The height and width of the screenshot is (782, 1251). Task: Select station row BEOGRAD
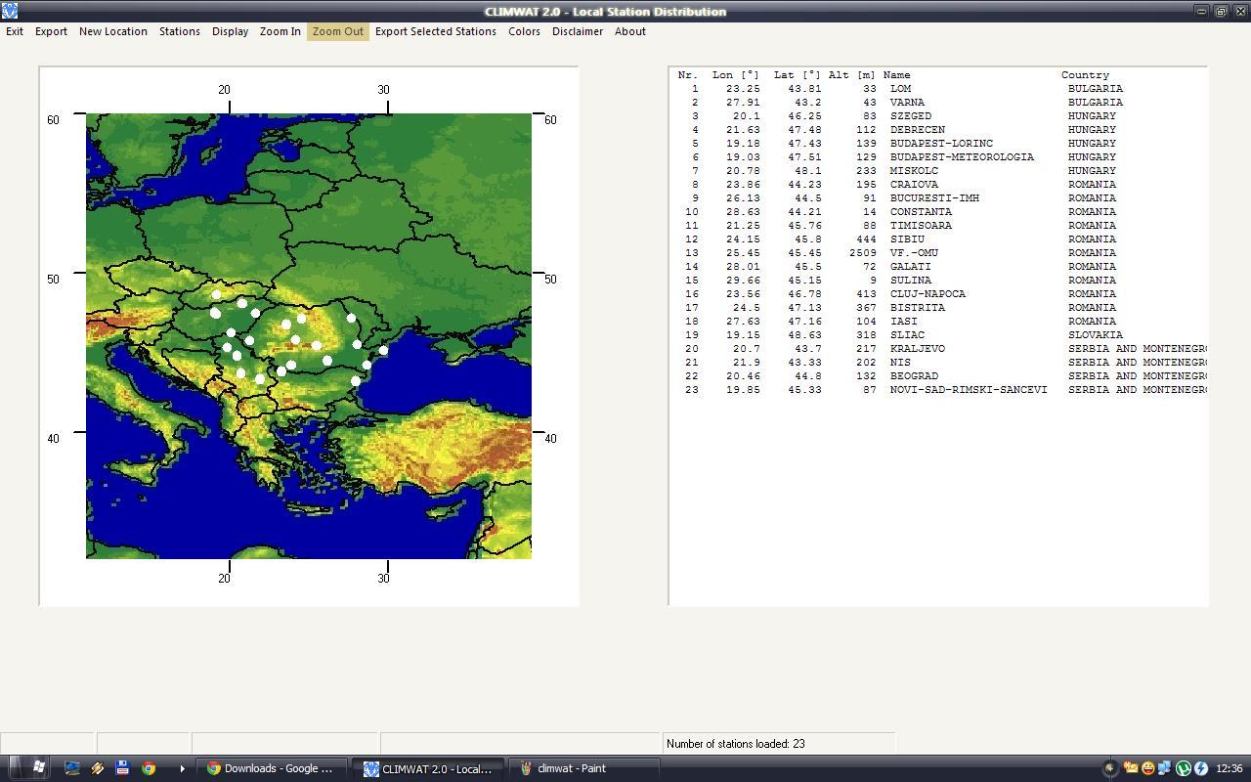938,375
